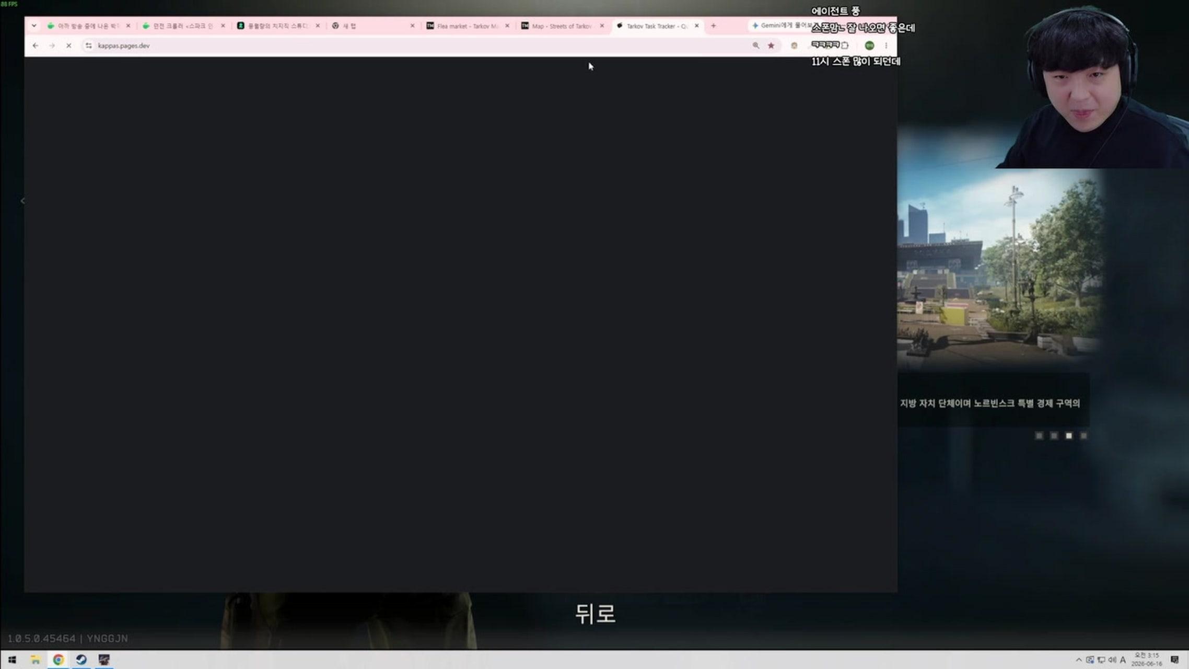
Task: Close the tab with the green square icon
Action: [x=318, y=26]
